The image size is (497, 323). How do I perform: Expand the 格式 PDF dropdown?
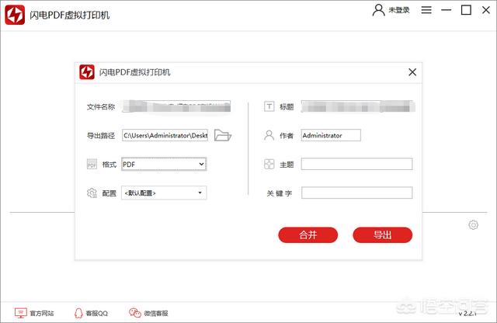(164, 164)
